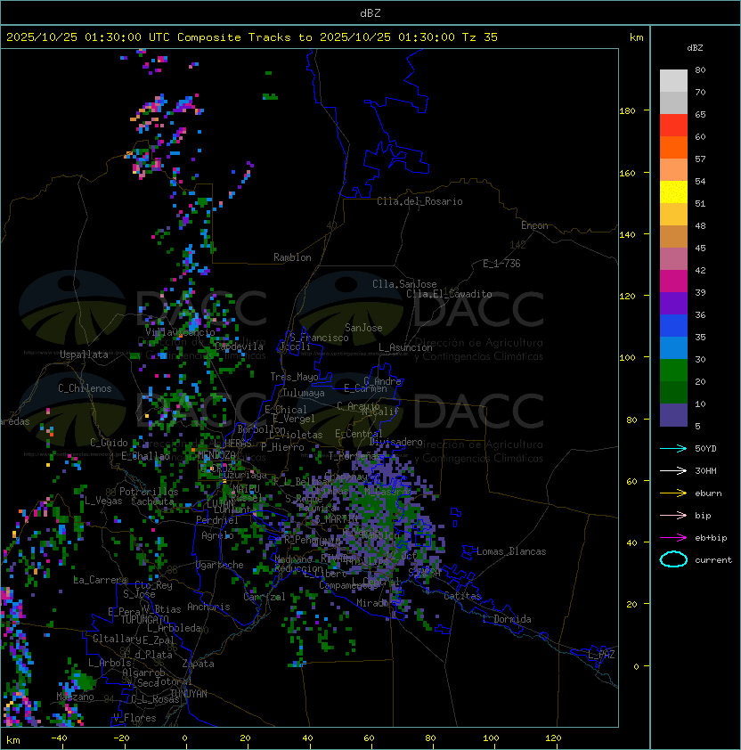Click the tan 45–48 dBZ swatch

point(673,237)
